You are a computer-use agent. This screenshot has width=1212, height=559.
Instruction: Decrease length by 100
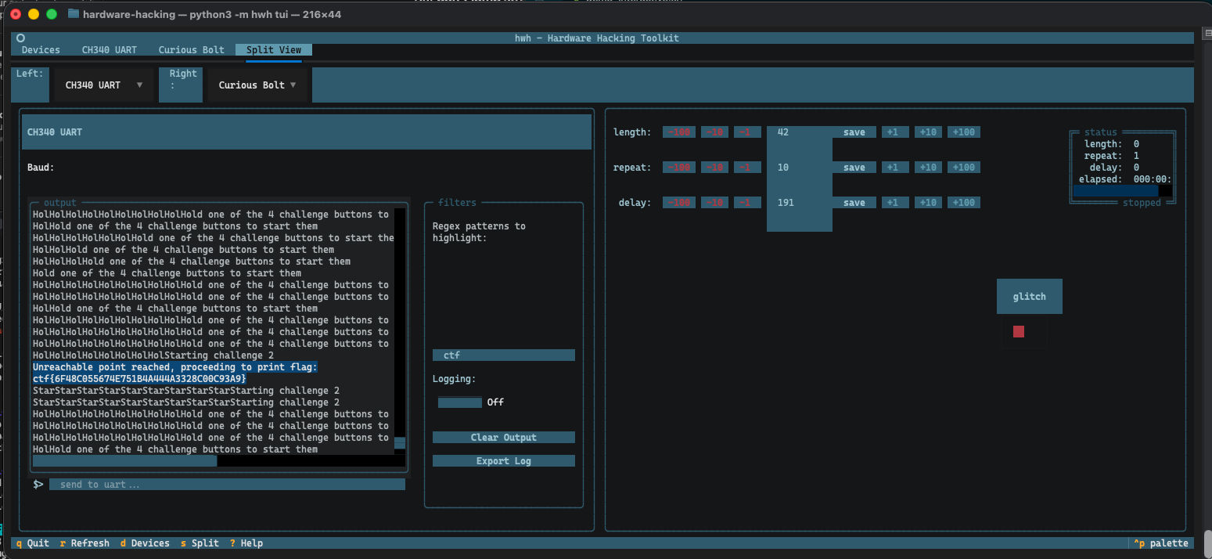[678, 132]
